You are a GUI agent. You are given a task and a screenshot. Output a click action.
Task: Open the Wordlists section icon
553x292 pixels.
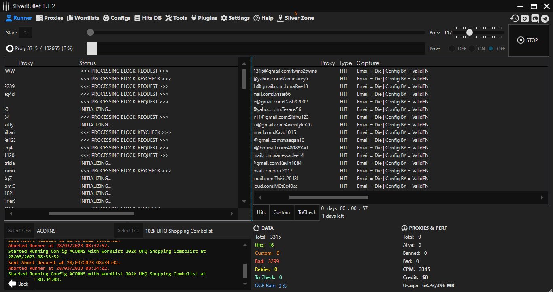click(70, 18)
